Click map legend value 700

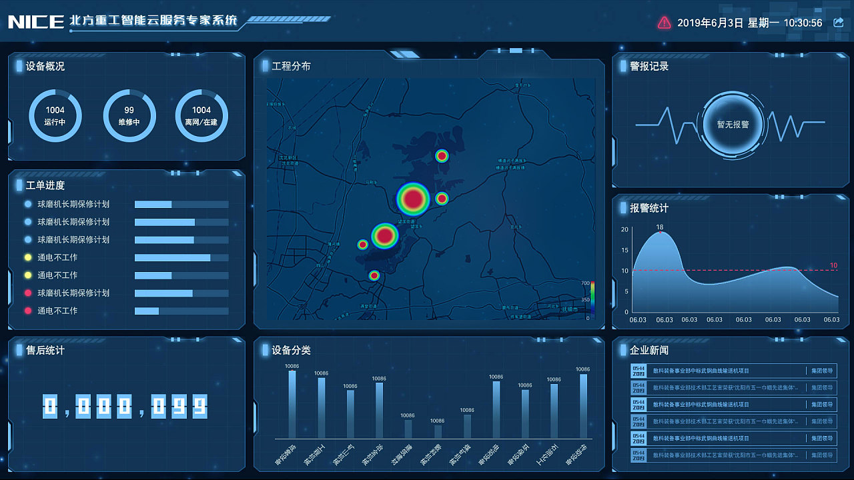click(585, 284)
